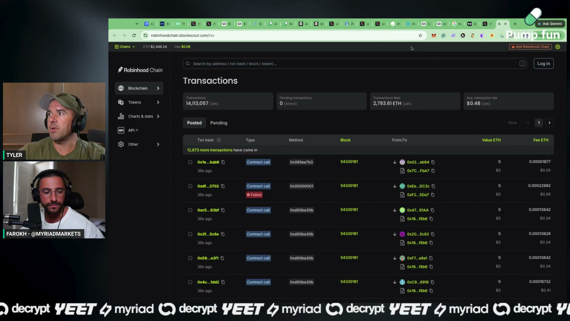This screenshot has width=570, height=321.
Task: Click Add Robinhood Chain button
Action: 530,47
